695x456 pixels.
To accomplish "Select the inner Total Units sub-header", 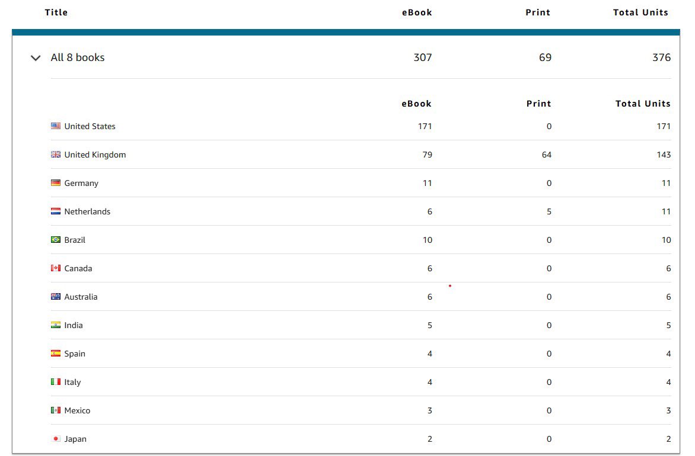I will pos(643,104).
